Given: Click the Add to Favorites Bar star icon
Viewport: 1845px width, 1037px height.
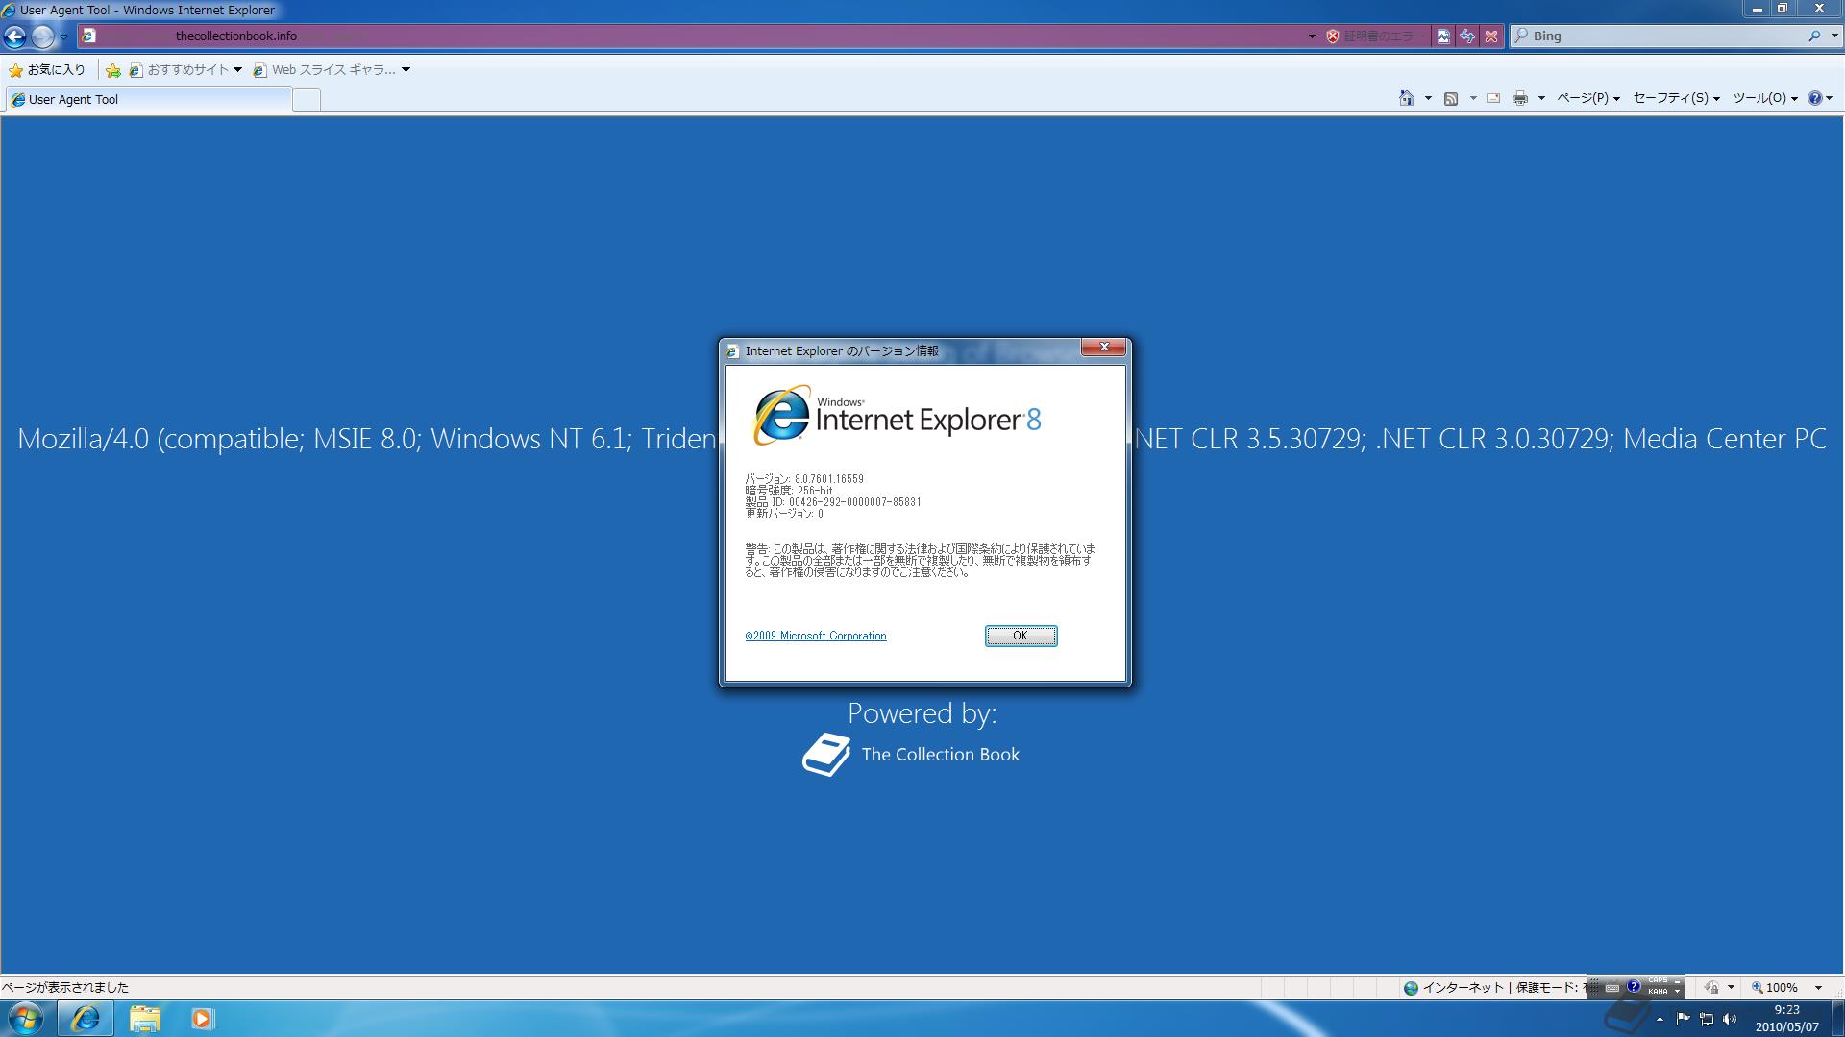Looking at the screenshot, I should [113, 70].
